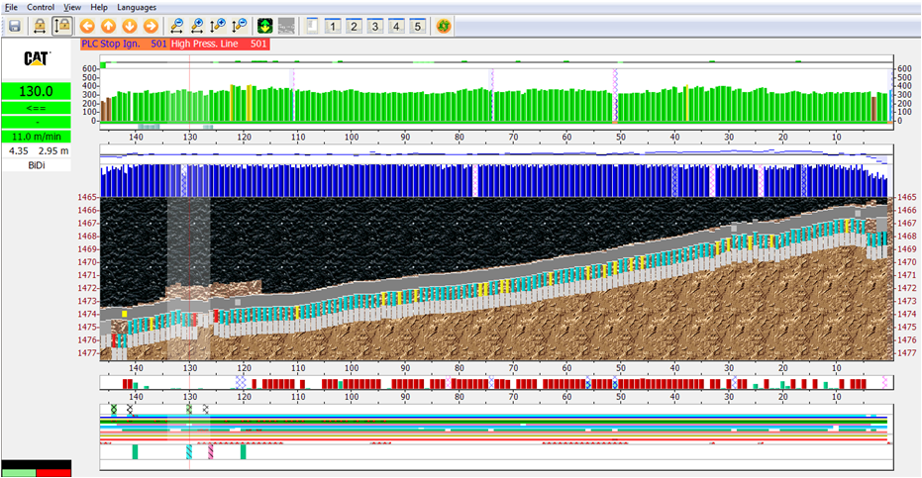Select view preset 1 button
This screenshot has height=478, width=922.
pos(333,26)
